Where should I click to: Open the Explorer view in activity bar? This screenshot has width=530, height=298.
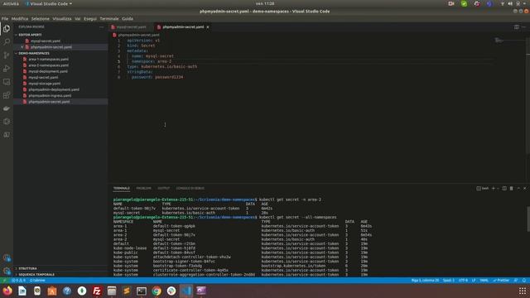[x=7, y=29]
